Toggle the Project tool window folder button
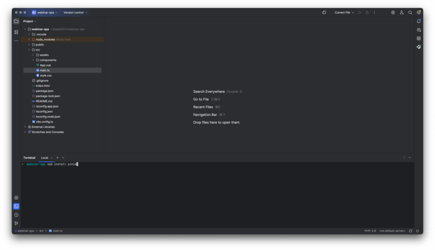The image size is (435, 250). point(16,21)
